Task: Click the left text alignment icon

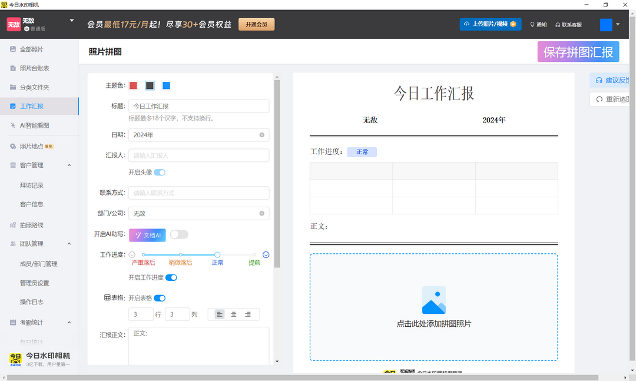Action: [x=220, y=314]
